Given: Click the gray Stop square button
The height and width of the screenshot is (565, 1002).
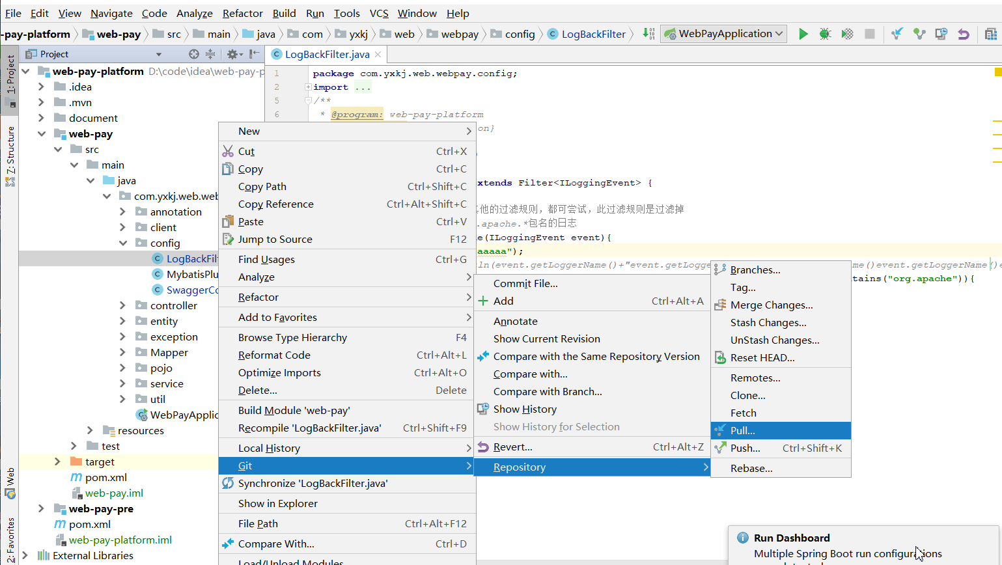Looking at the screenshot, I should [869, 34].
